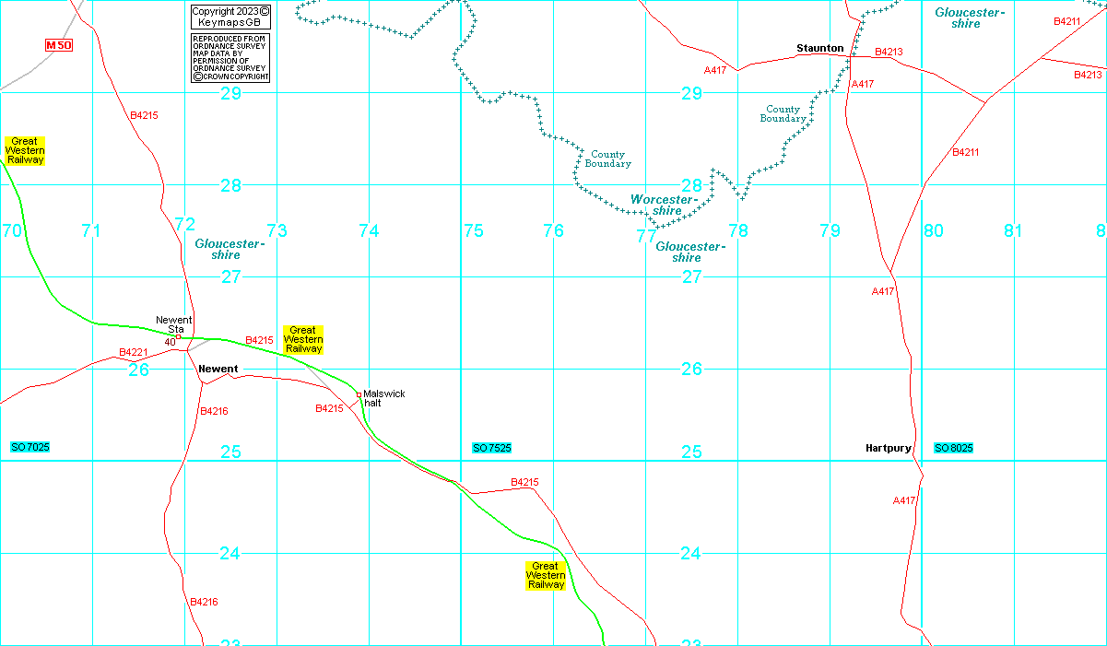Screen dimensions: 1107x646
Task: Select Gloucester-shire label northeast of Staunton
Action: pos(969,18)
